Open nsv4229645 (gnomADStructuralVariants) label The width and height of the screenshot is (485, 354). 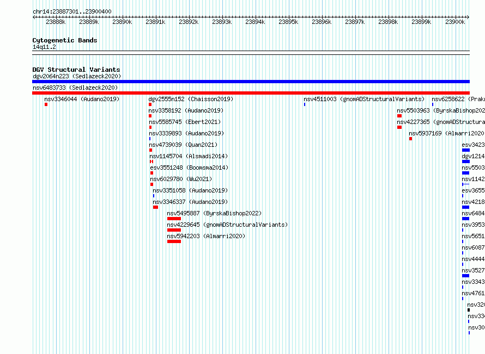pyautogui.click(x=227, y=225)
